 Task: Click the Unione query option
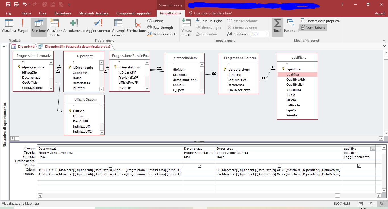[x=156, y=21]
